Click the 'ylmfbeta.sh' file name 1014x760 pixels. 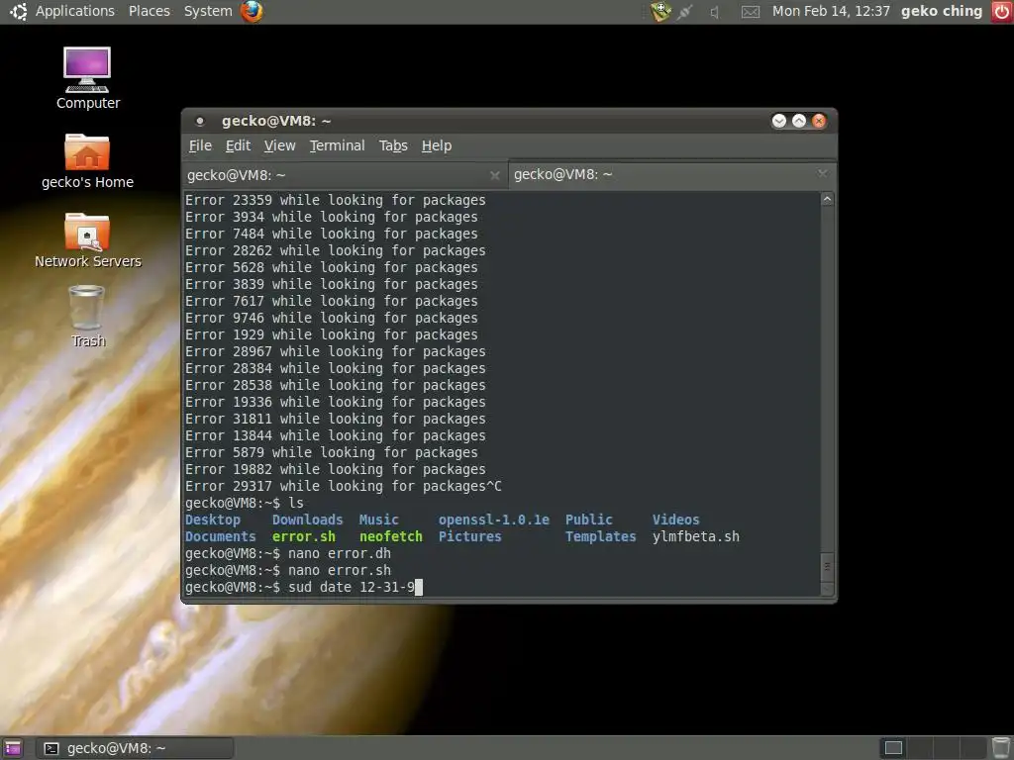(695, 536)
